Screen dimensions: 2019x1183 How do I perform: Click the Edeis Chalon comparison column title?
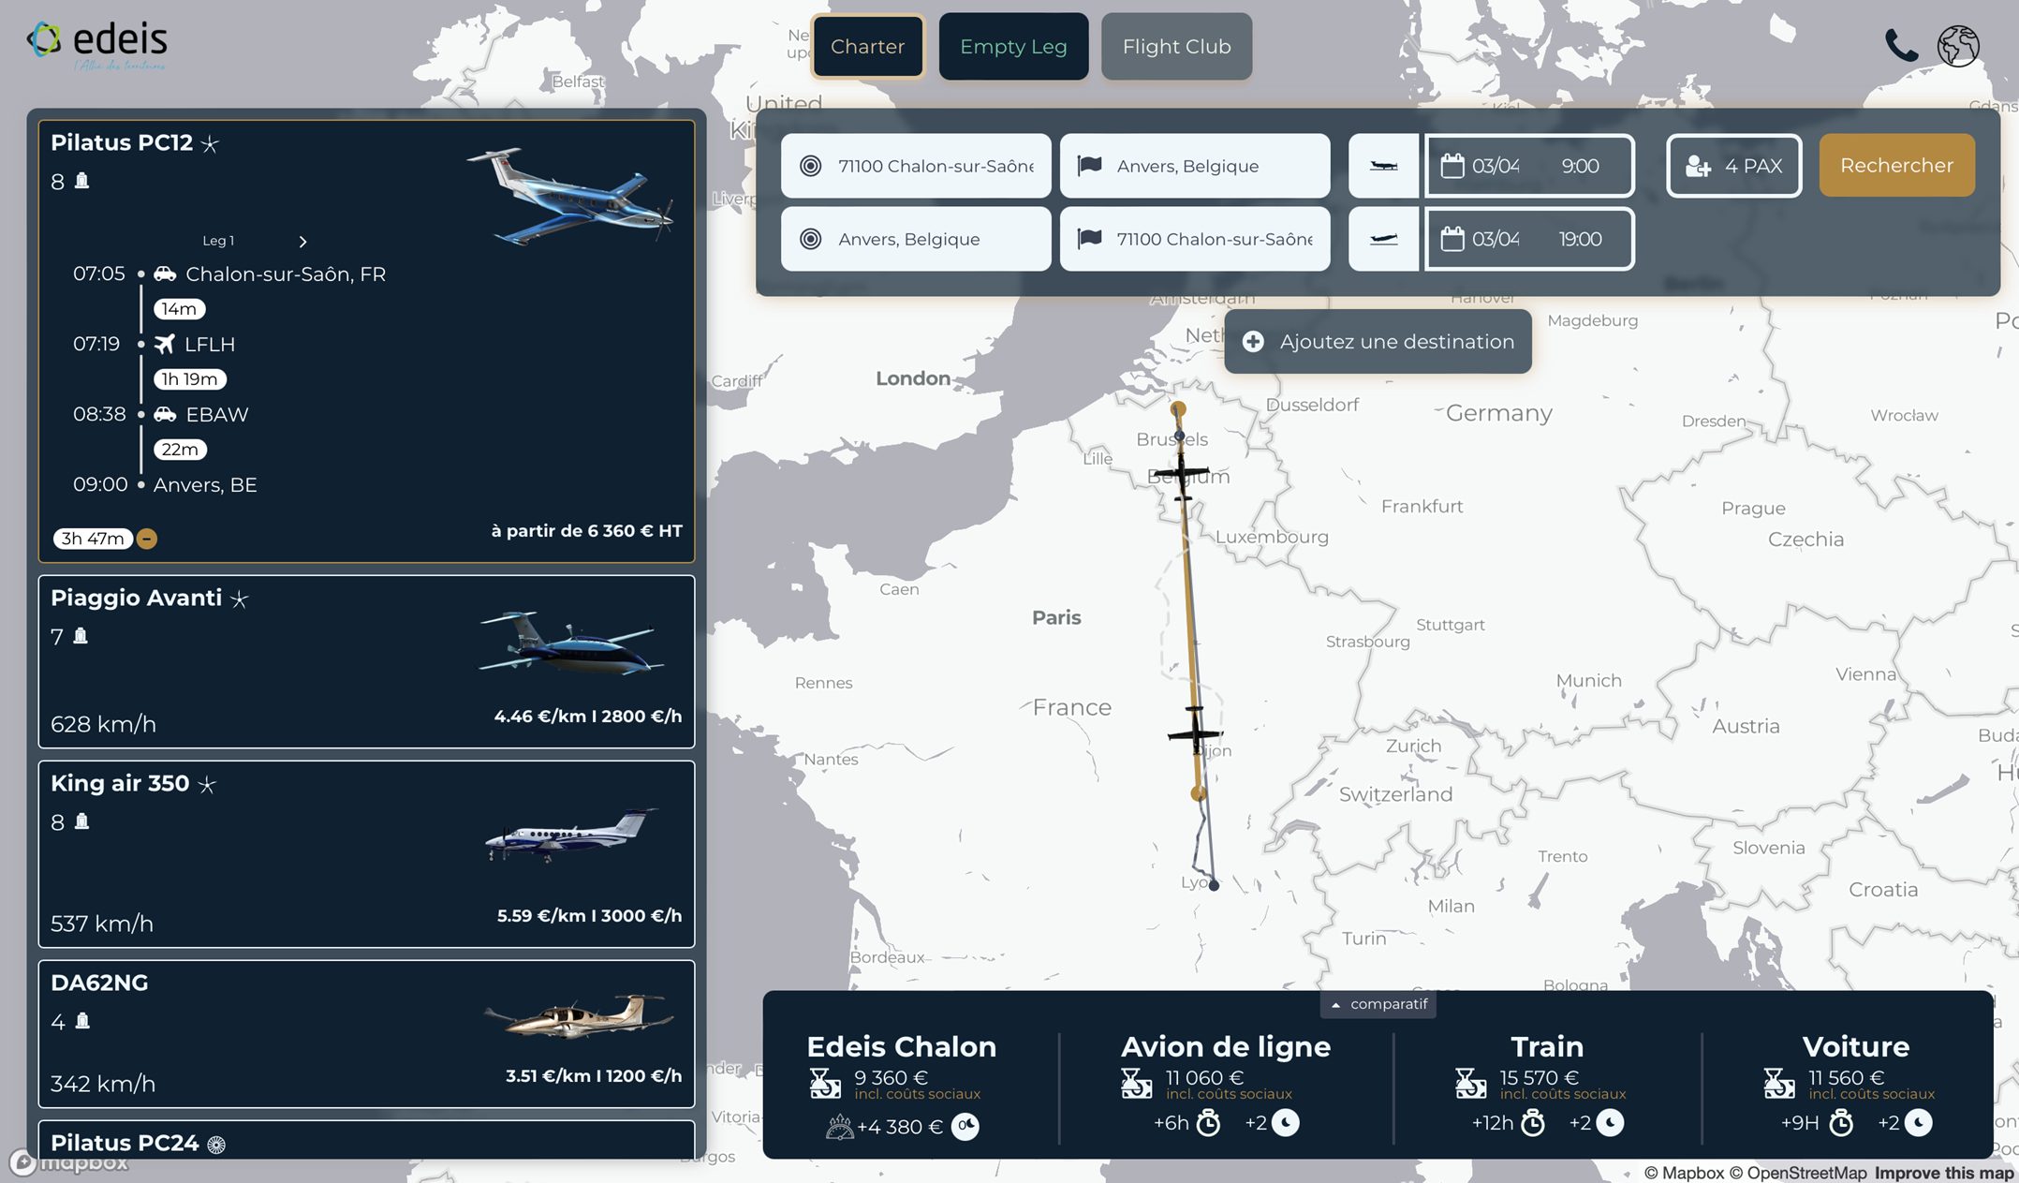901,1046
